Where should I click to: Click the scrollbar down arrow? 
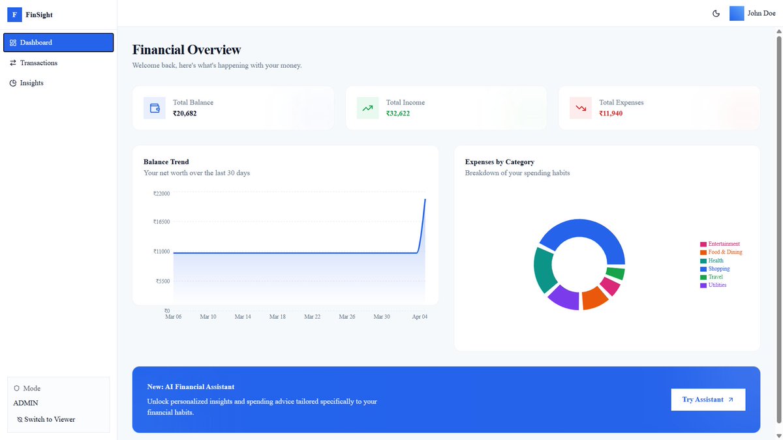click(778, 435)
